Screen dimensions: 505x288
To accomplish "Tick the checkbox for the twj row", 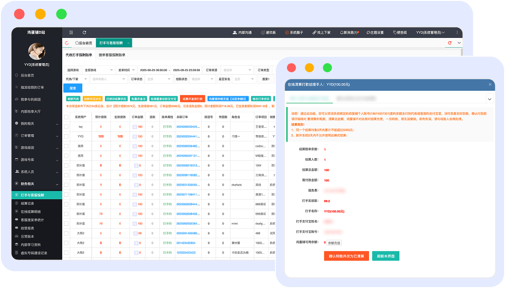I will click(66, 127).
